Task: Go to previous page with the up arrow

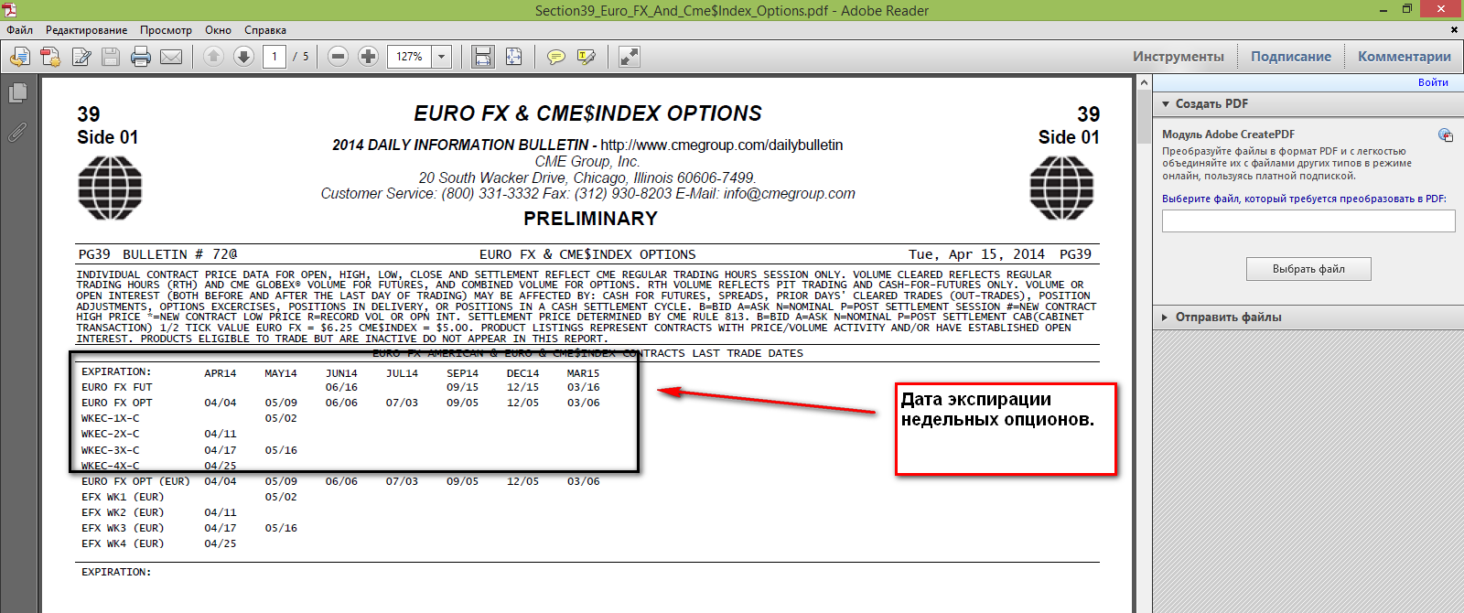Action: [x=213, y=57]
